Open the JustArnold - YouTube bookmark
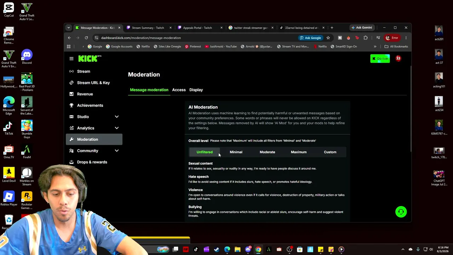Screen dimensions: 453x255 [220, 46]
